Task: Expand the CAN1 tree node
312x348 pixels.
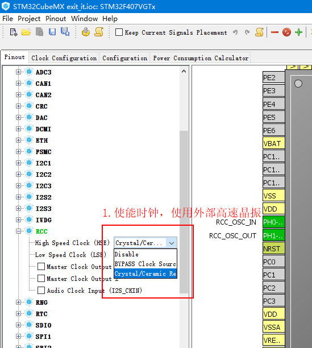Action: (18, 83)
